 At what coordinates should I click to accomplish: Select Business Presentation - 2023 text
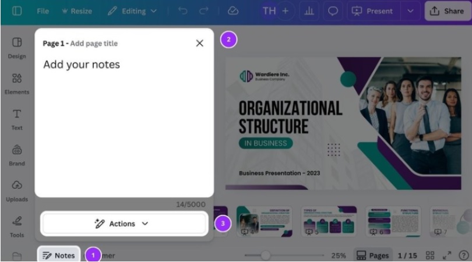point(279,174)
